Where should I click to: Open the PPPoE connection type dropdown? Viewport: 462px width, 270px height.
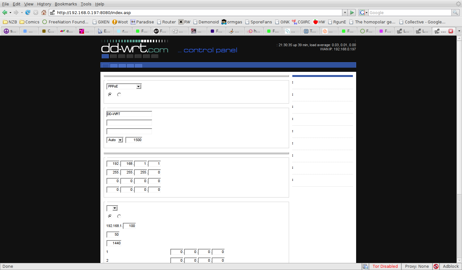(x=124, y=87)
